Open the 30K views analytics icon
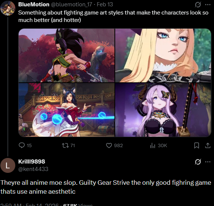 point(152,146)
